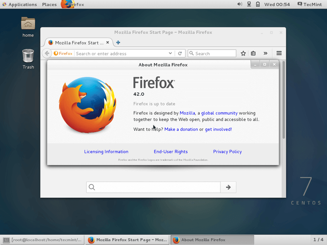Open a new tab with the plus icon
This screenshot has height=245, width=327.
tap(118, 43)
